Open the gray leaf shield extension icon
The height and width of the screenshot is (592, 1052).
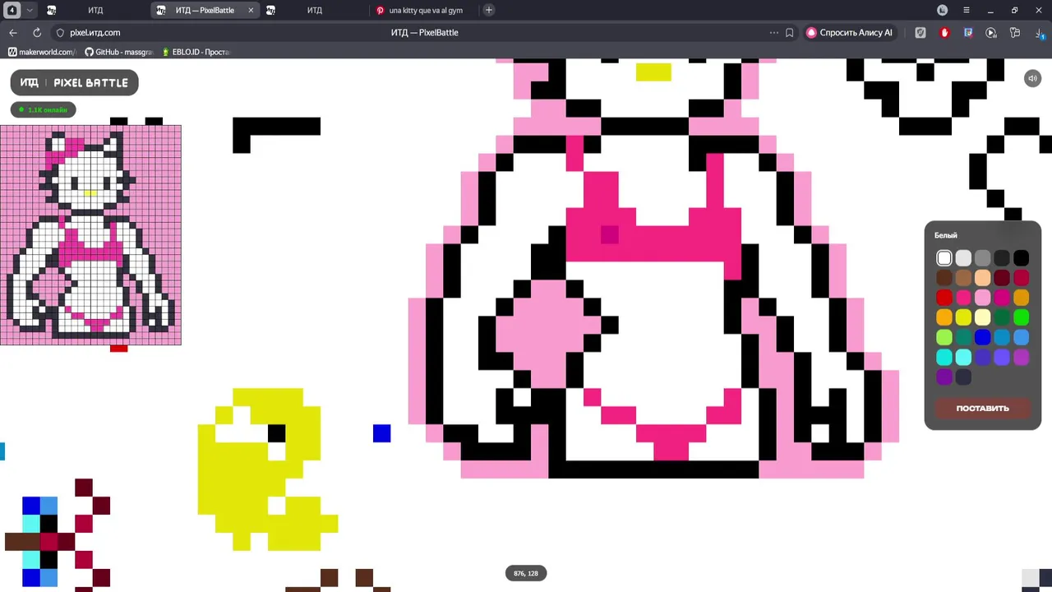(x=920, y=33)
